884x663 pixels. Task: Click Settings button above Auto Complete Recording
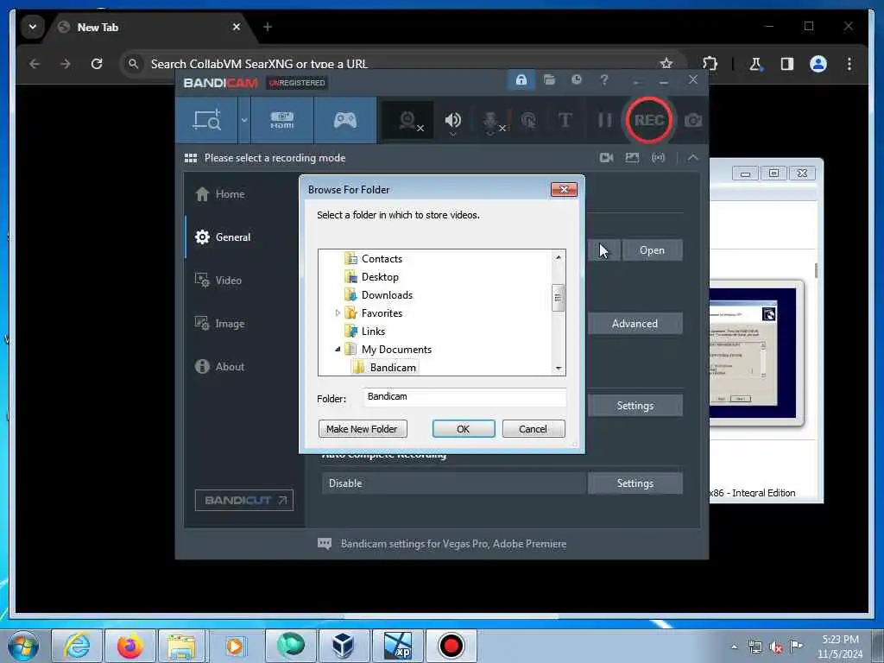click(635, 406)
